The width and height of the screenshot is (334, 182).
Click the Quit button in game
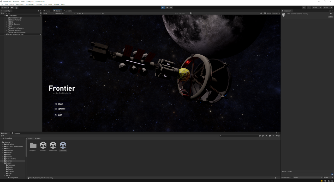pyautogui.click(x=62, y=115)
